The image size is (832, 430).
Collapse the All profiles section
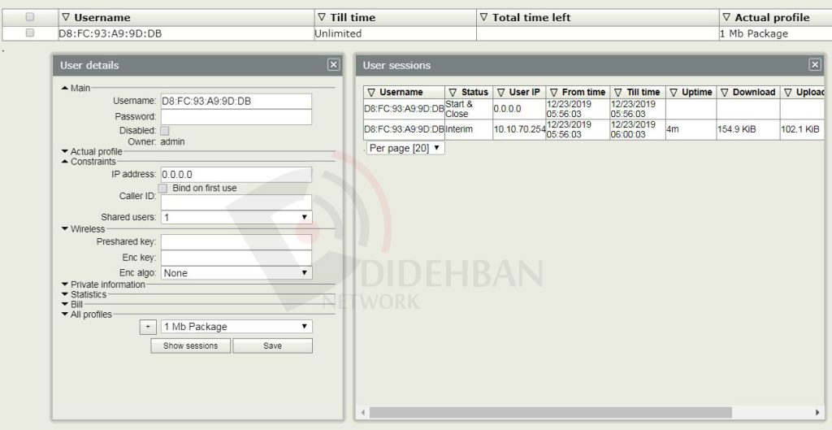click(65, 315)
